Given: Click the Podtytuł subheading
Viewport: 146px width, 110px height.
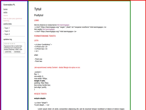Looking at the screenshot, I should point(39,15).
